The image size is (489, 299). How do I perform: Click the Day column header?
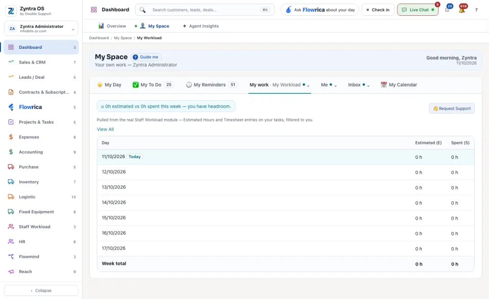tap(105, 143)
